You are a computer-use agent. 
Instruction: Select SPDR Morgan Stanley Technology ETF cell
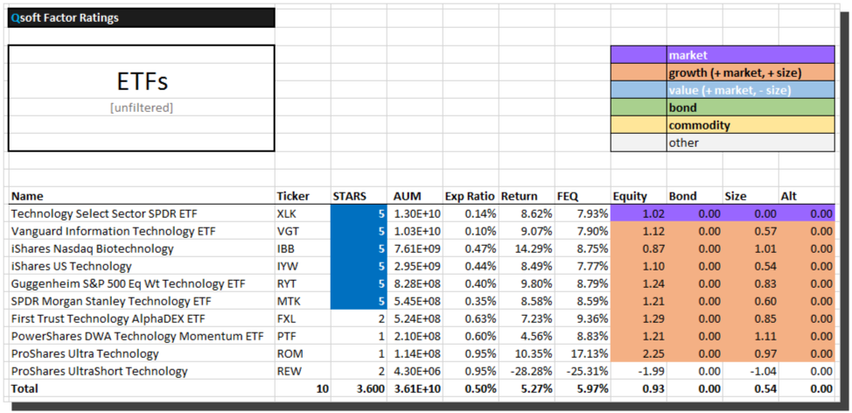[142, 301]
